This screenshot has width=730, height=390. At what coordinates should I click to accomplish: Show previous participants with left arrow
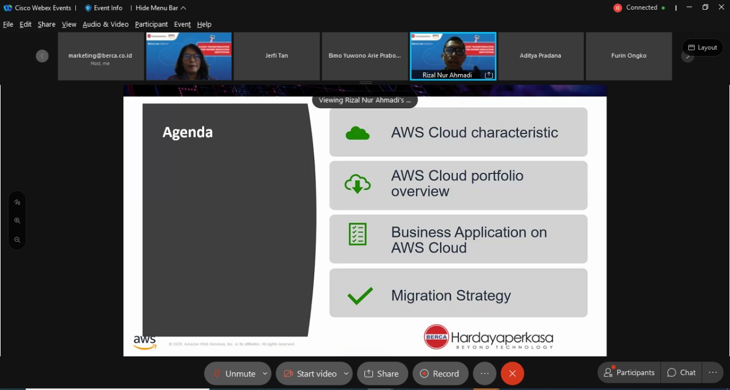click(42, 56)
